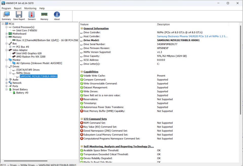Select Intel UHD Graphics 620 item
The image size is (243, 166).
pyautogui.click(x=29, y=53)
